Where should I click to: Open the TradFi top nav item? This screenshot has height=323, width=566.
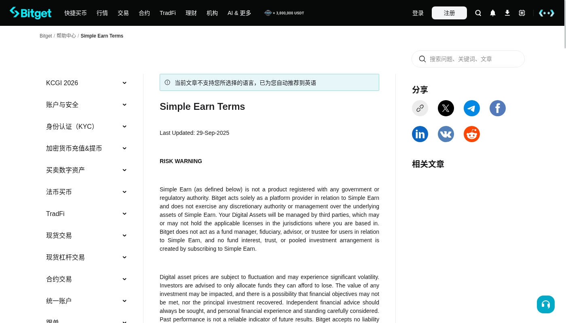pos(168,13)
